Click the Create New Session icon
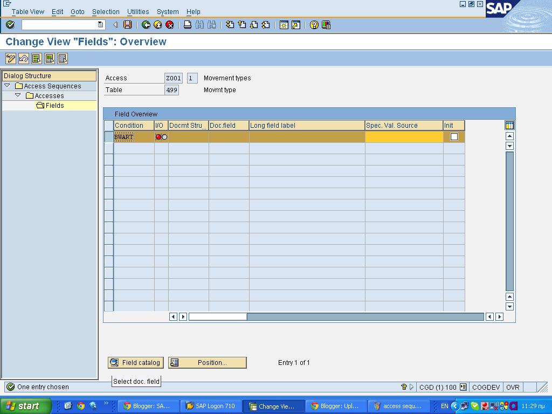552x414 pixels. click(284, 25)
